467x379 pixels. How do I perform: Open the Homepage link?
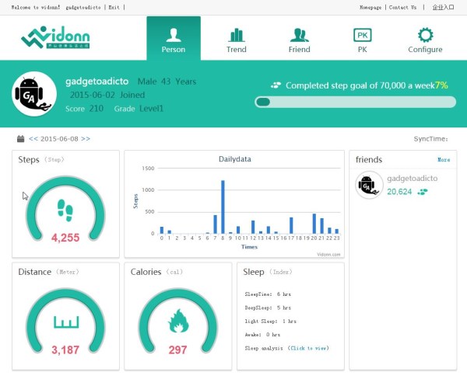pyautogui.click(x=370, y=7)
